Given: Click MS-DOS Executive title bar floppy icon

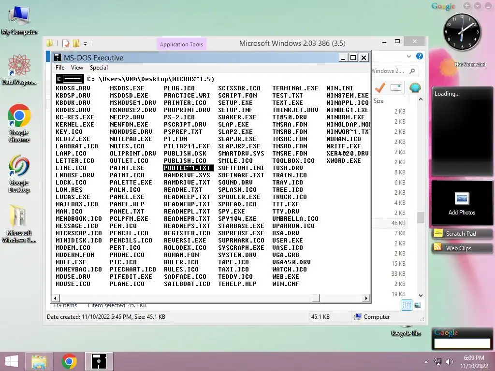Looking at the screenshot, I should pos(58,57).
